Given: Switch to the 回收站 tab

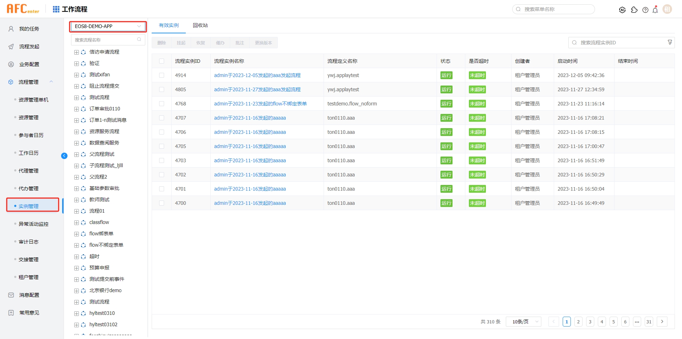Looking at the screenshot, I should 200,25.
